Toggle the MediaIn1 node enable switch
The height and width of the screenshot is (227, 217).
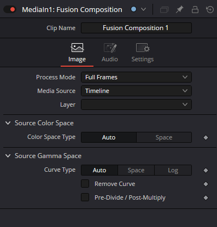(x=10, y=9)
